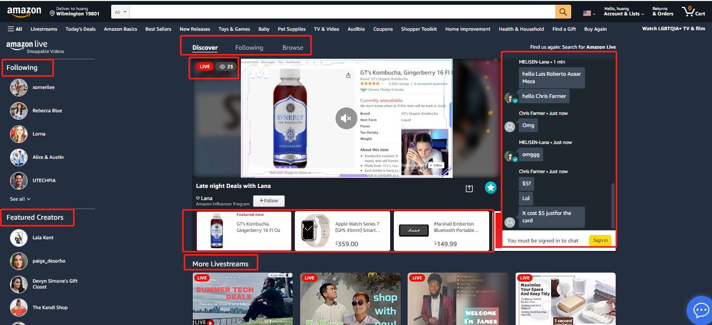712x325 pixels.
Task: Open Pet Supplies nav link
Action: (292, 29)
